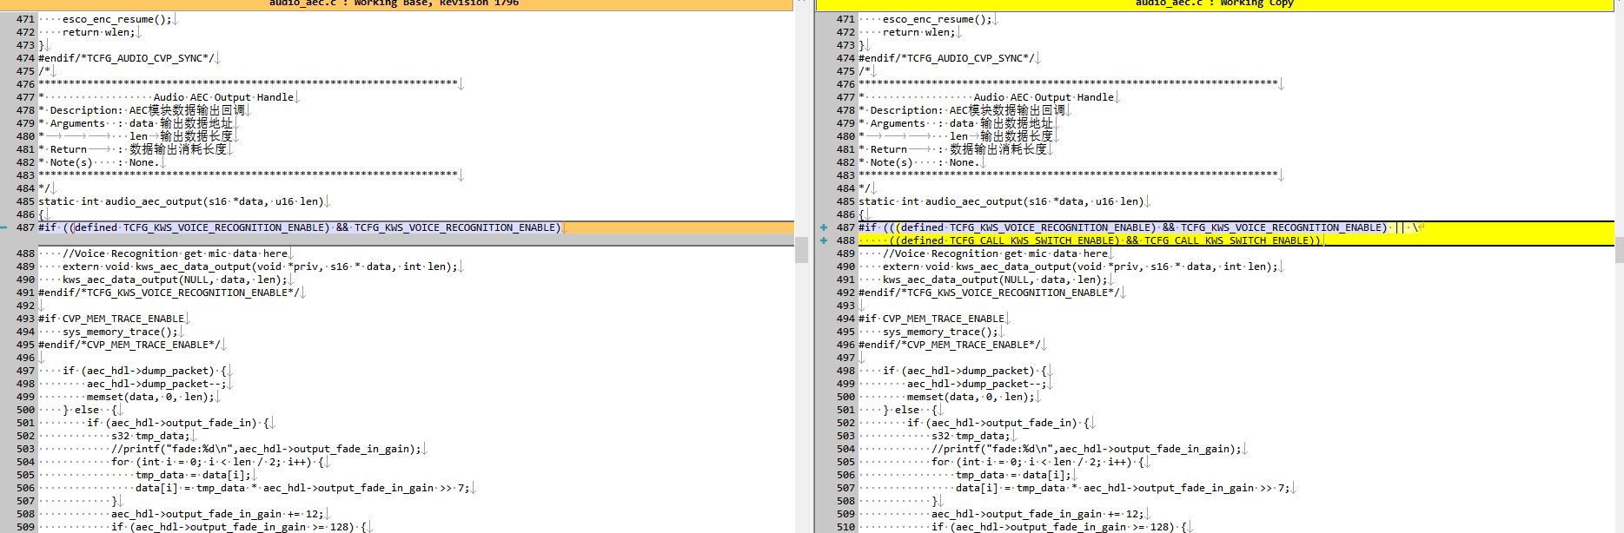Click 'Note(s) : None.' in right pane
Screen dimensions: 1624x533
pos(923,162)
